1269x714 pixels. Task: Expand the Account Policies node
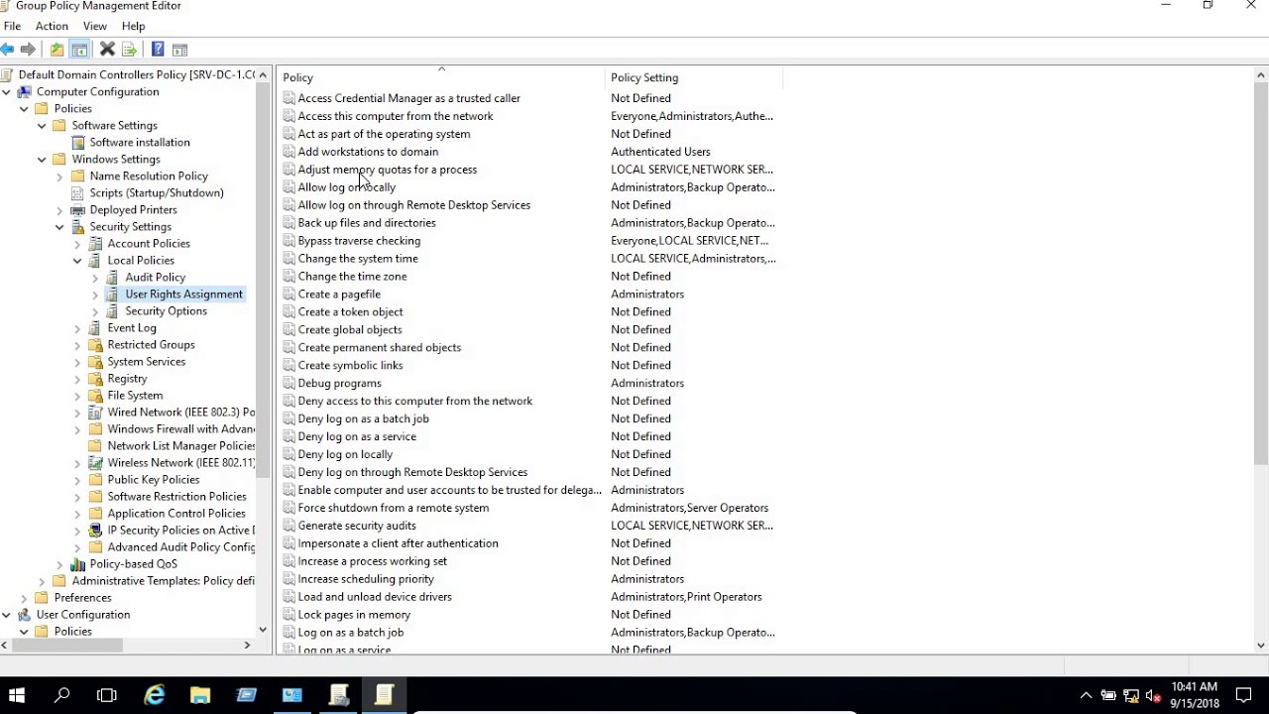tap(77, 243)
